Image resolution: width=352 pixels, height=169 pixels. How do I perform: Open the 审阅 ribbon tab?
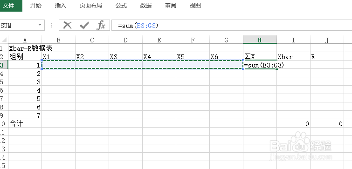click(171, 6)
